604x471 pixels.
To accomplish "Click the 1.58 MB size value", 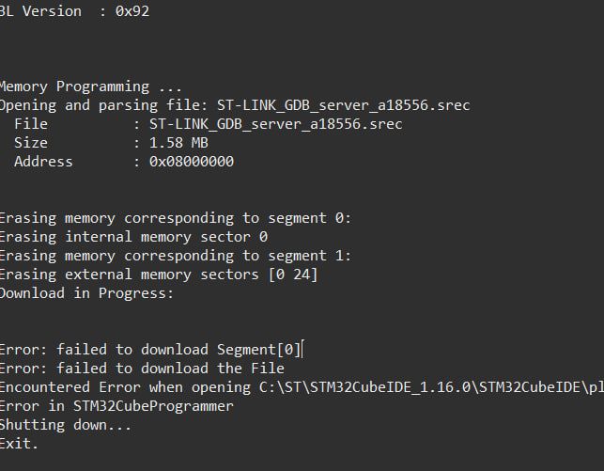I will 178,143.
